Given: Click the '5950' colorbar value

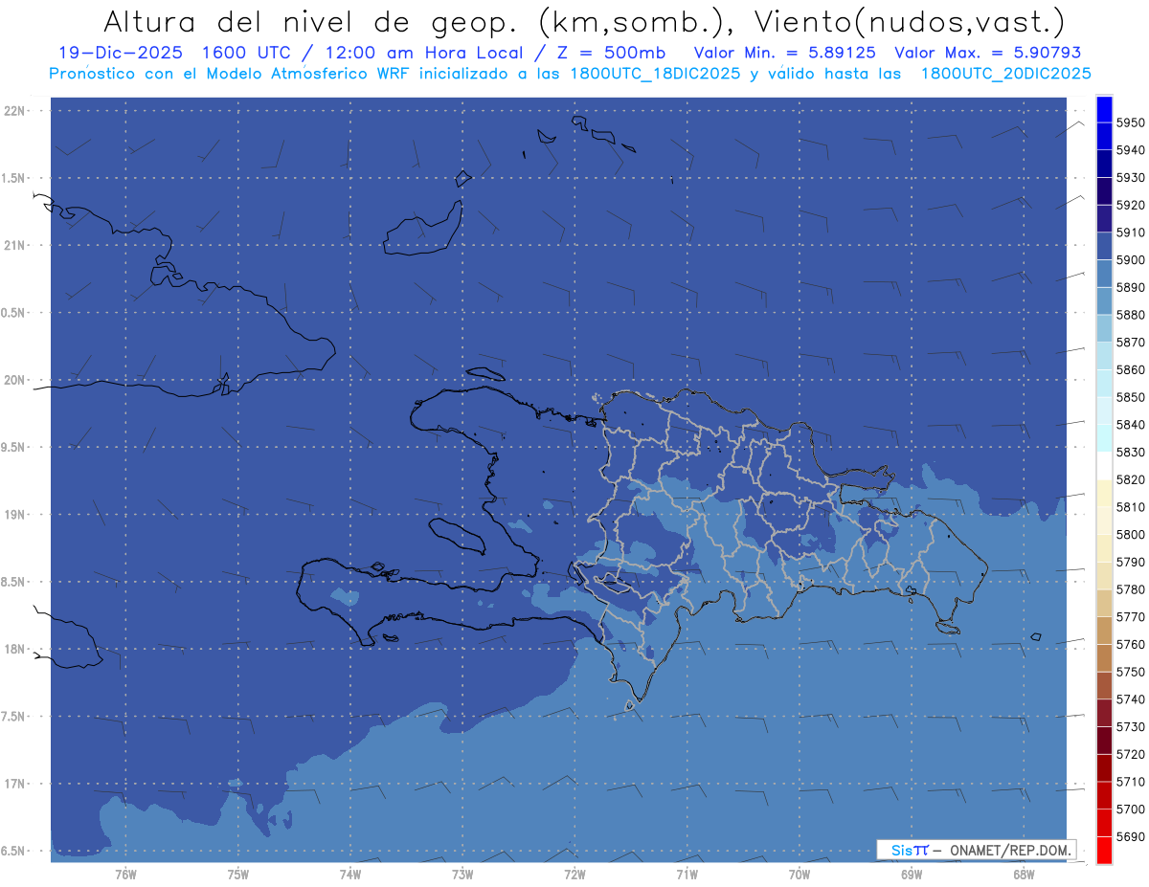Looking at the screenshot, I should 1130,122.
